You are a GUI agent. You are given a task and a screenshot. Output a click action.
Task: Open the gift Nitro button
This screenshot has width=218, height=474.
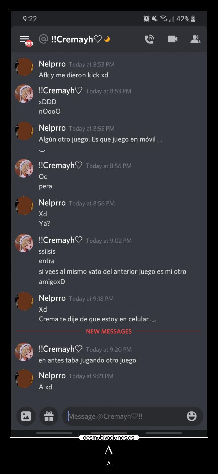(49, 416)
